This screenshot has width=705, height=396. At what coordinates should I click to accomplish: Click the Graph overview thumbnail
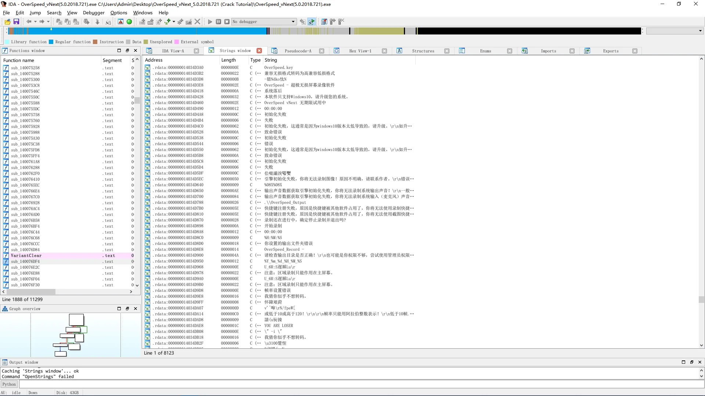click(x=70, y=335)
